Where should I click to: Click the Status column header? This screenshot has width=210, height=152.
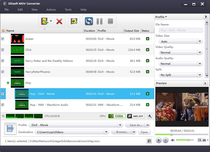pos(147,31)
